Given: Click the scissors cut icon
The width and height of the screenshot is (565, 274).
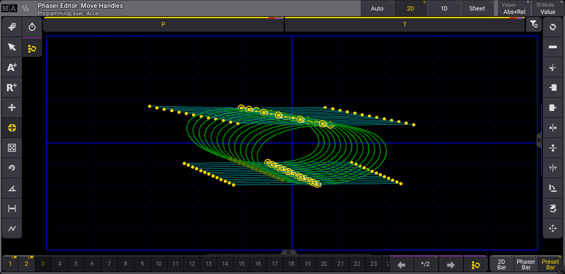Looking at the screenshot, I should (553, 67).
